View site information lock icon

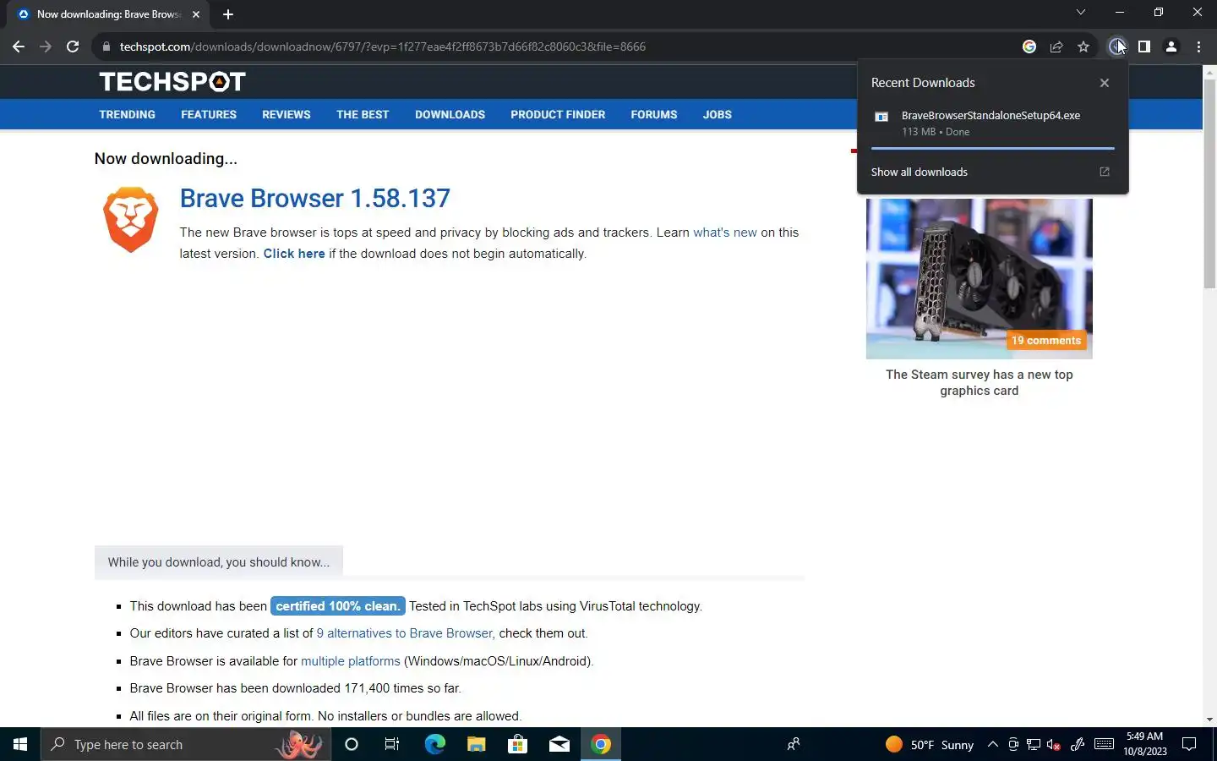pyautogui.click(x=106, y=47)
